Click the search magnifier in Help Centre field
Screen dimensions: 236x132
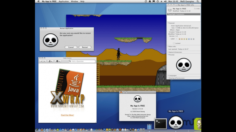[70, 61]
